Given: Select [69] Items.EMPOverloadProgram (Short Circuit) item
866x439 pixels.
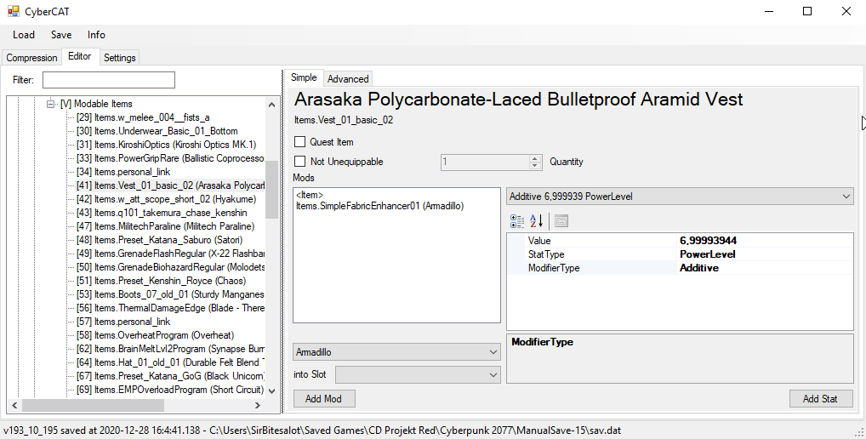Looking at the screenshot, I should (170, 390).
